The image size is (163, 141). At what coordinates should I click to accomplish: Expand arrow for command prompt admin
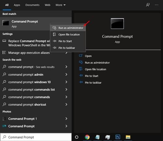coord(66,74)
